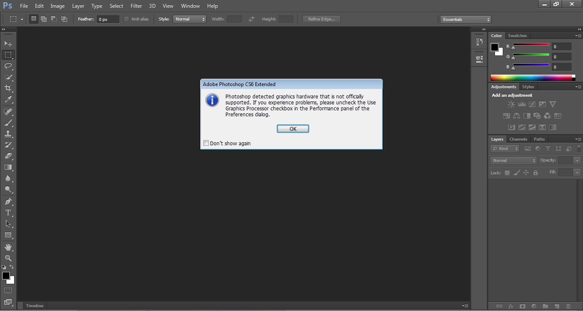Switch to the Swatches tab
Image resolution: width=583 pixels, height=311 pixels.
(x=517, y=36)
